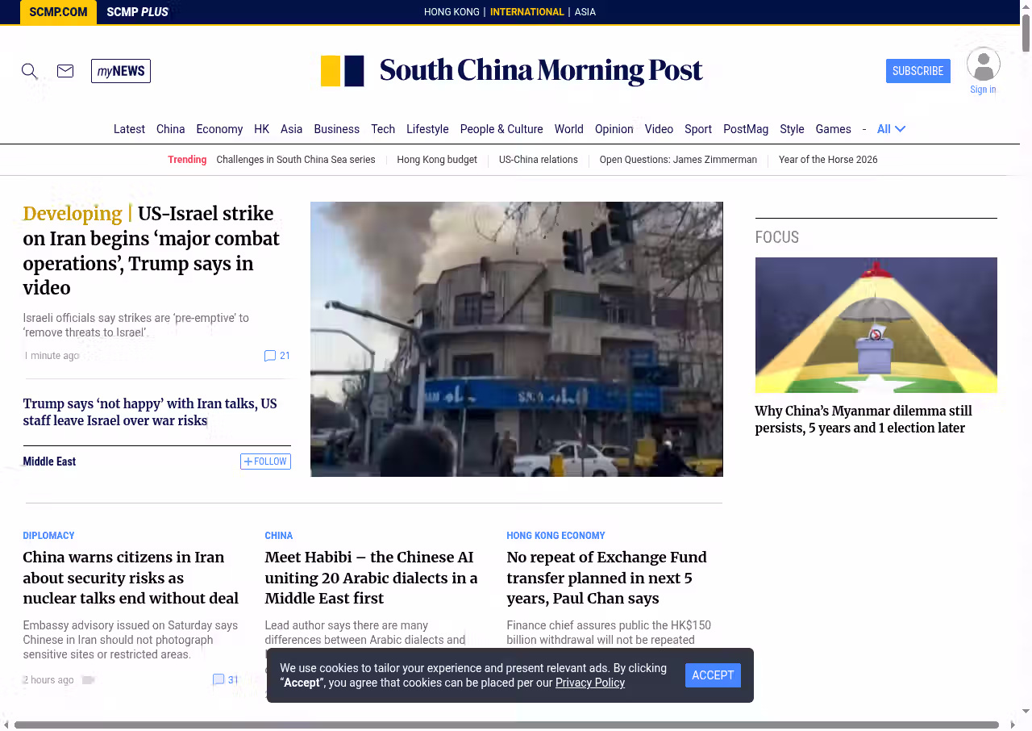Click the scroll-up arrow on the vertical scrollbar

1026,6
